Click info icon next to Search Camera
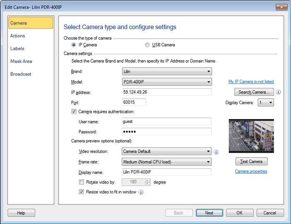 coord(279,92)
